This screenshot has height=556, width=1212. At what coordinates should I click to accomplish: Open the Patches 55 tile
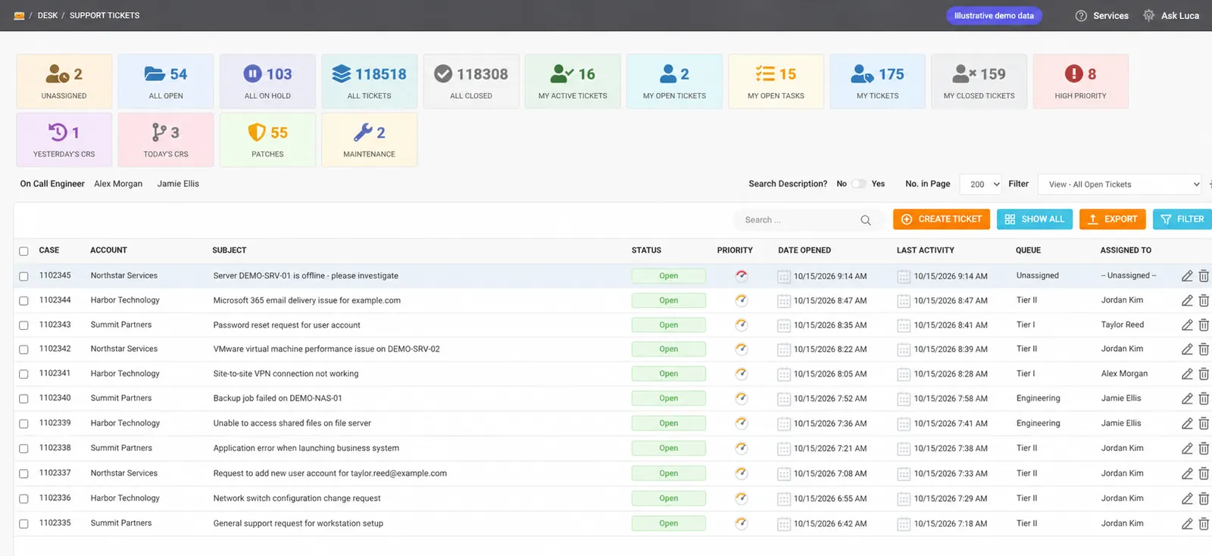267,139
